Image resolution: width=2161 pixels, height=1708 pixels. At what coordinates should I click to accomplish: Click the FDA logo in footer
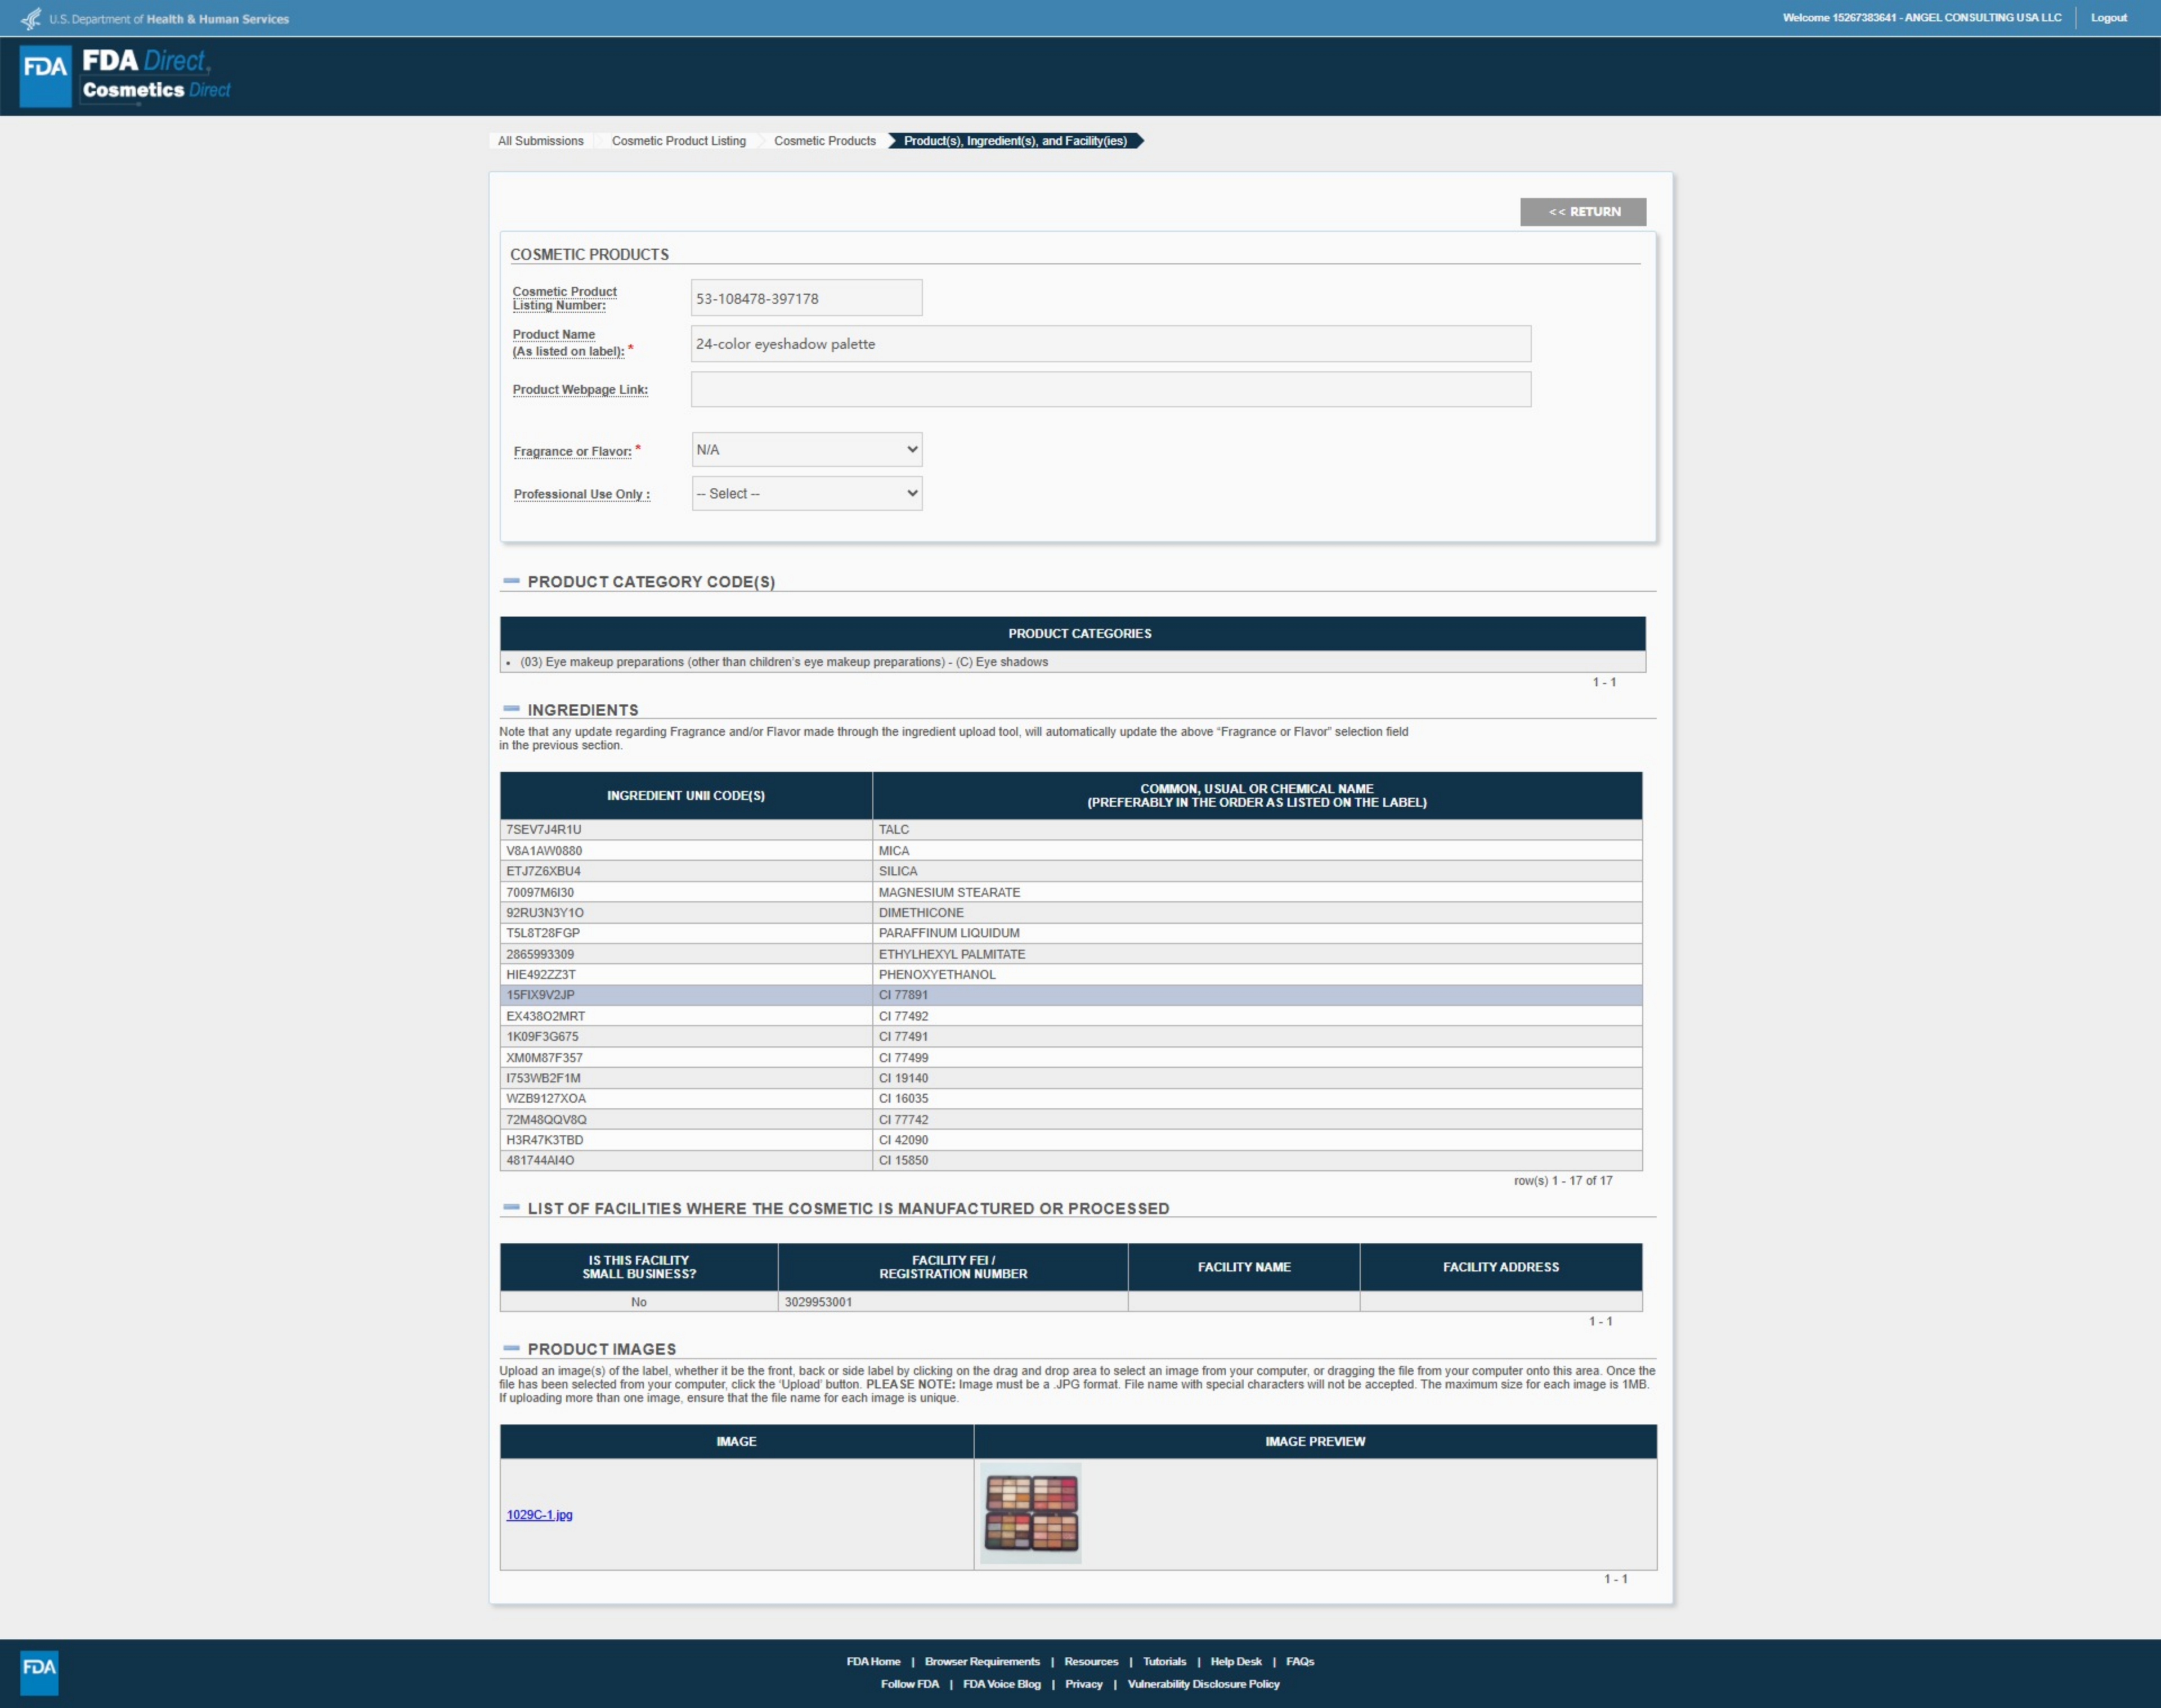39,1672
